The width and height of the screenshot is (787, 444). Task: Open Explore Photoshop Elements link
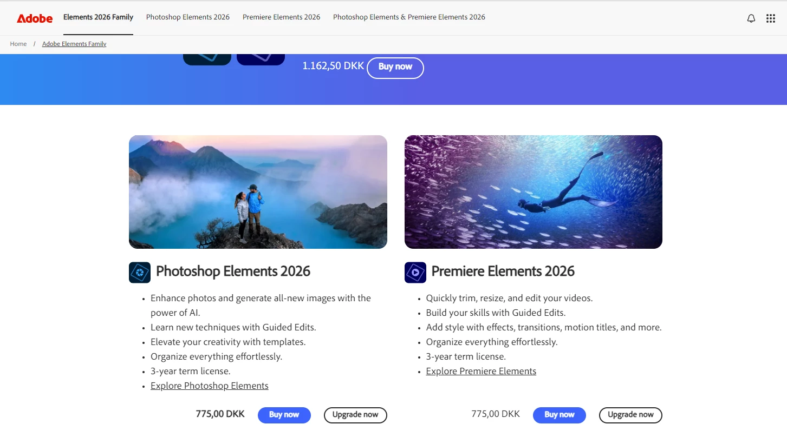click(210, 386)
